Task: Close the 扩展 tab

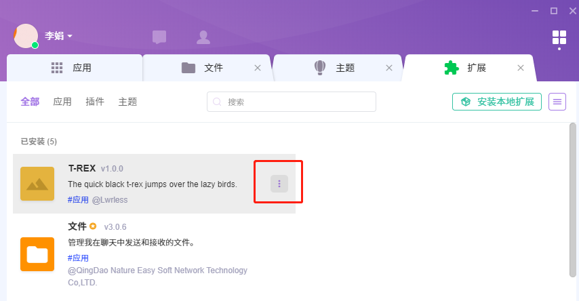Action: click(x=521, y=68)
